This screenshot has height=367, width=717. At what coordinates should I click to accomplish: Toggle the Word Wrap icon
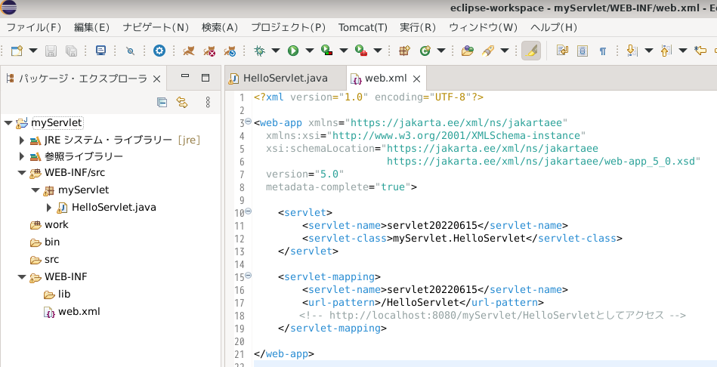point(562,51)
